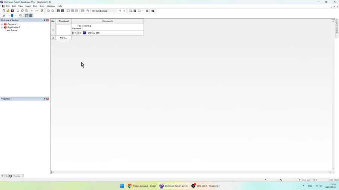Click the Copy toolbar icon
The height and width of the screenshot is (190, 339).
(x=22, y=11)
